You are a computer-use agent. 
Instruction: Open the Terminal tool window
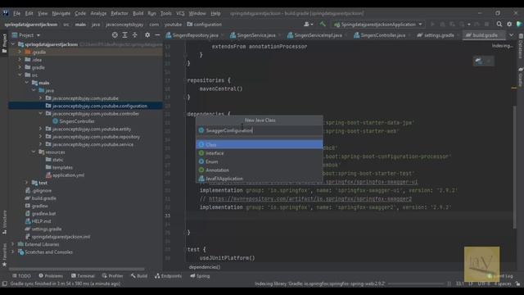tap(83, 276)
